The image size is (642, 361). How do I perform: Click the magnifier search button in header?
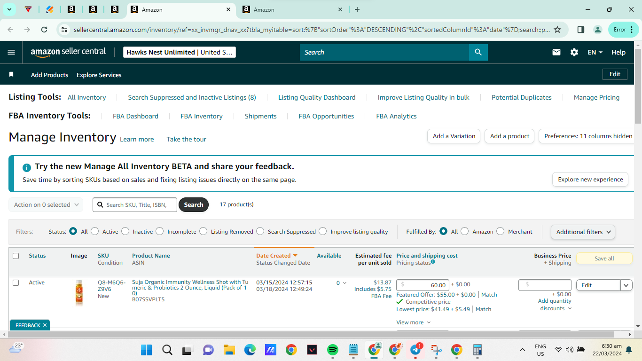click(478, 52)
